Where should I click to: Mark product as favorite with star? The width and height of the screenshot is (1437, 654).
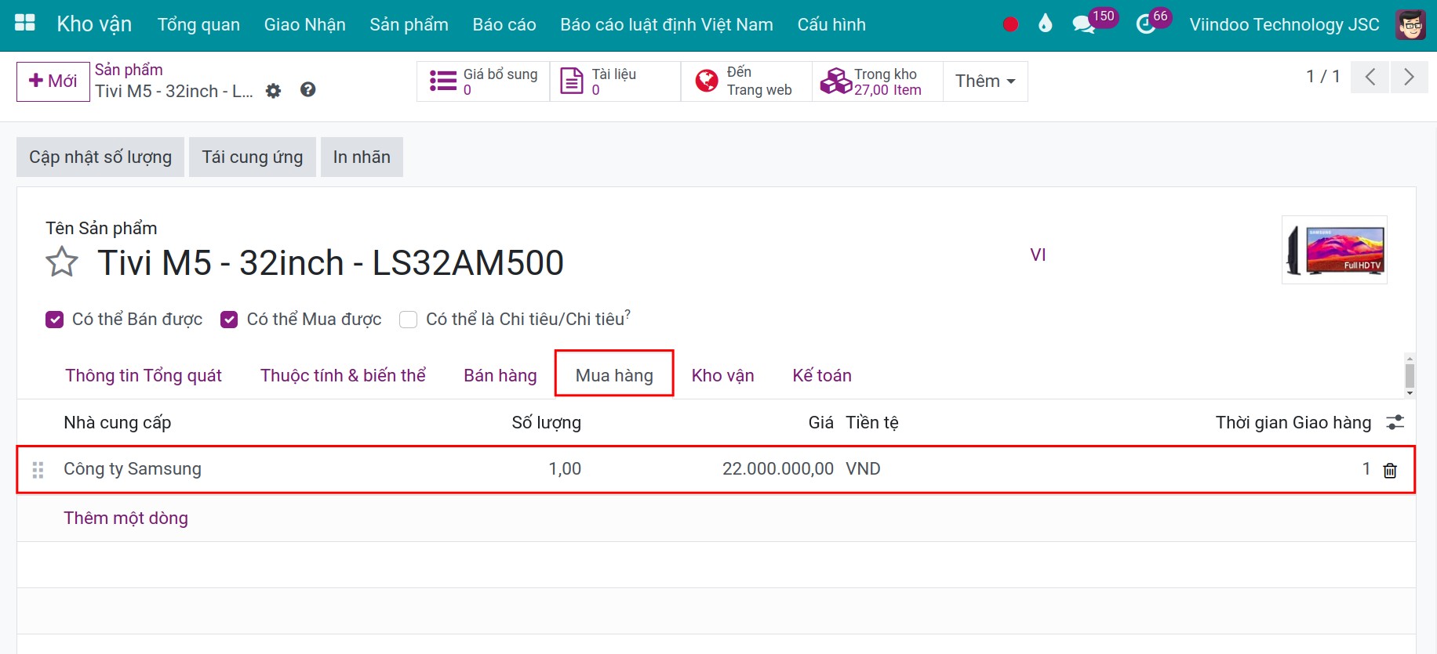[x=62, y=262]
